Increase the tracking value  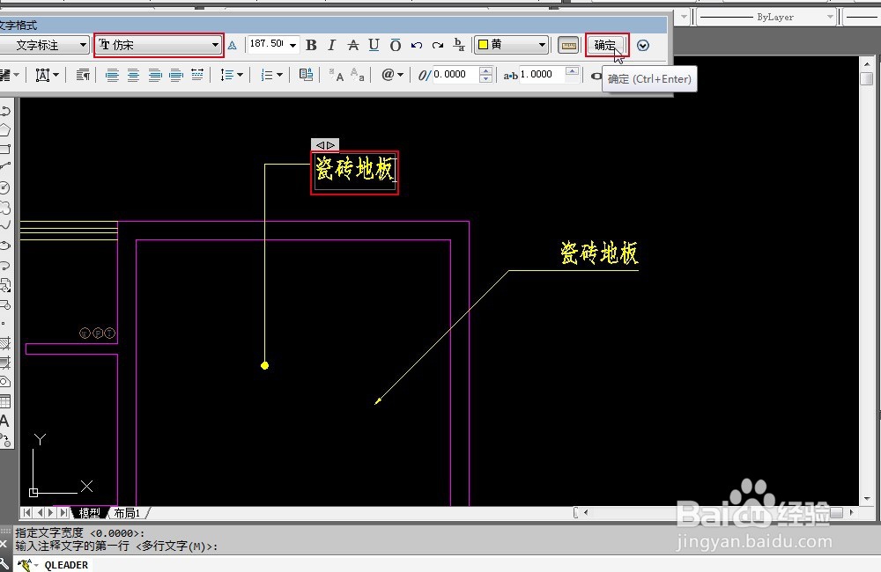[572, 70]
